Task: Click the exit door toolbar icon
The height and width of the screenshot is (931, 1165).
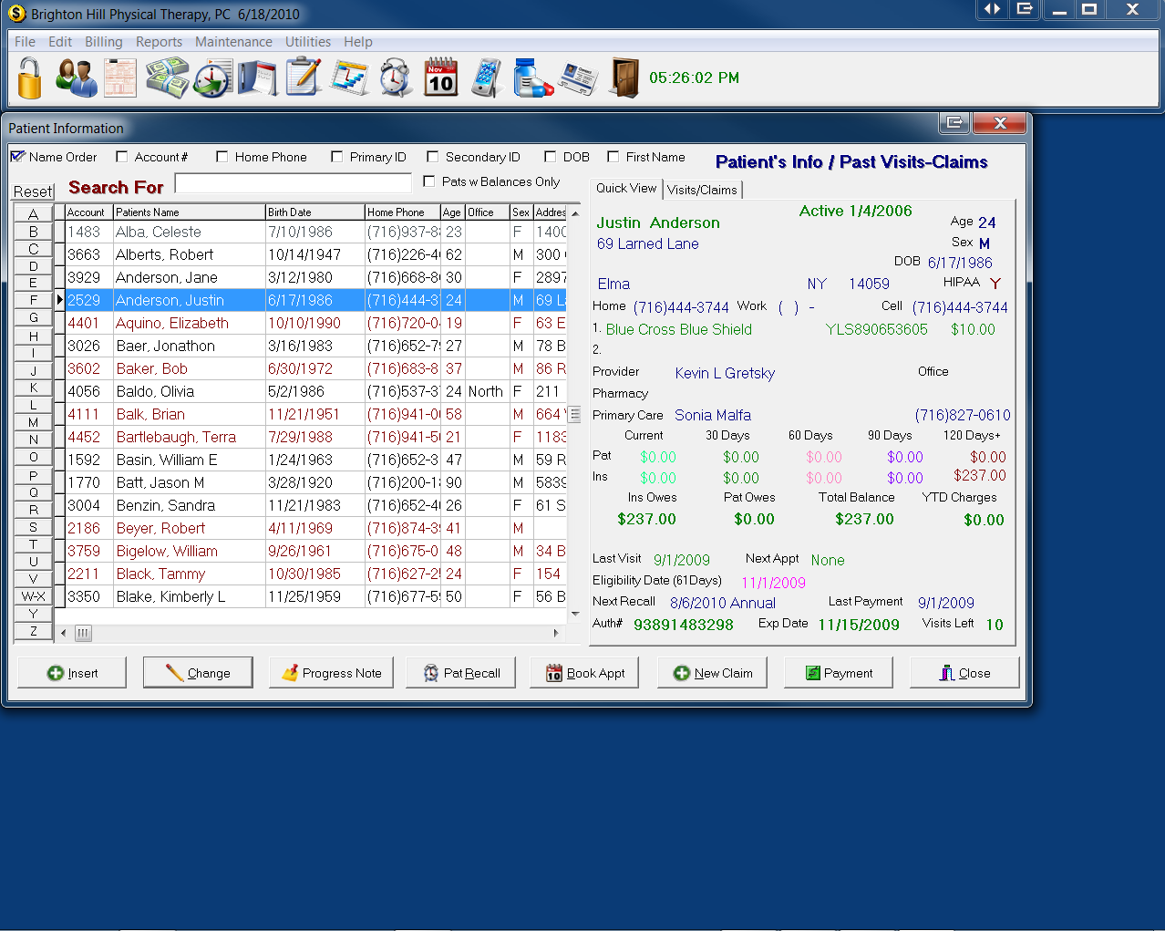Action: pos(624,78)
